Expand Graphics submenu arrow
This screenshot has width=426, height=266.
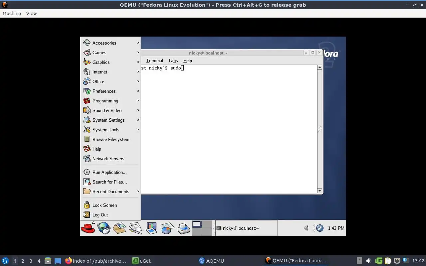(138, 62)
